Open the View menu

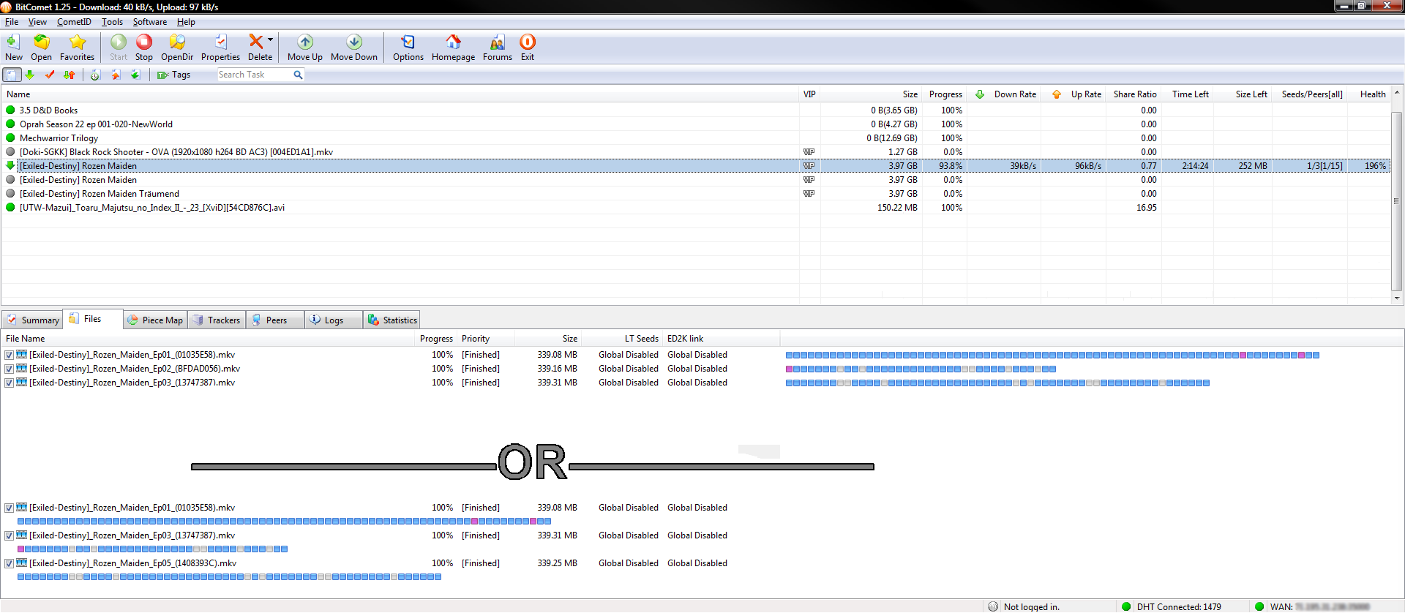point(37,22)
